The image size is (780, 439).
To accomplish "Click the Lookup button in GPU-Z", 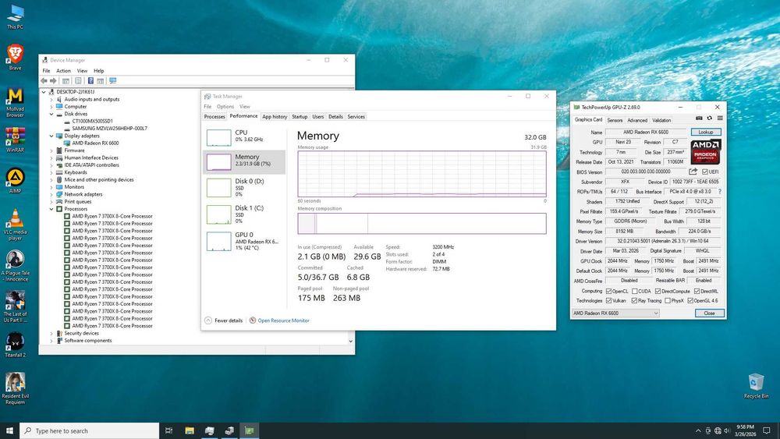I will (705, 133).
